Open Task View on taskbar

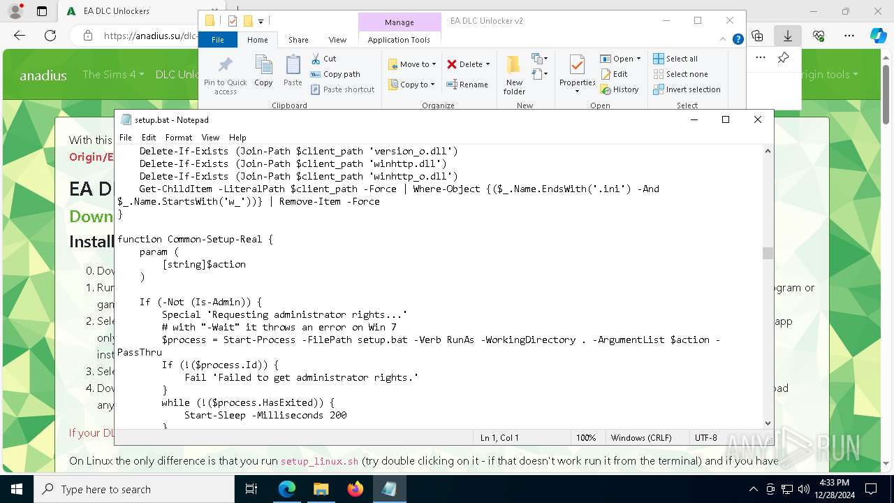pos(251,489)
